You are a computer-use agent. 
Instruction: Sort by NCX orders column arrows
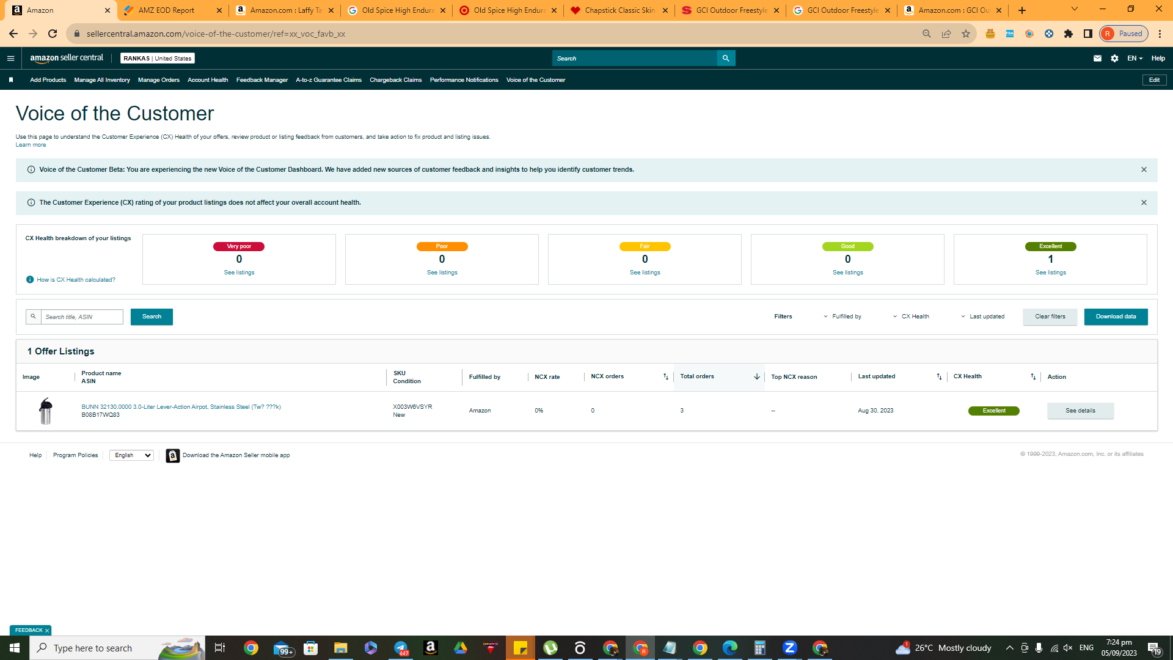pos(666,377)
